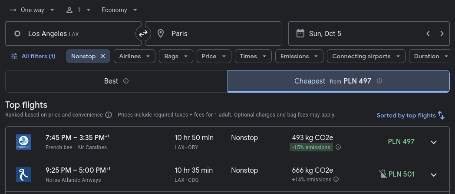Select the Cheapest tab
This screenshot has width=455, height=194.
339,81
